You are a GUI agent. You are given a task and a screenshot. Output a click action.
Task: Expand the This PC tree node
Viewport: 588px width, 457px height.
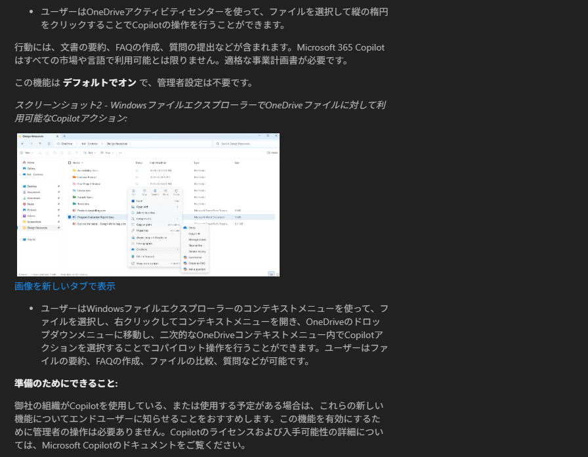(20, 240)
